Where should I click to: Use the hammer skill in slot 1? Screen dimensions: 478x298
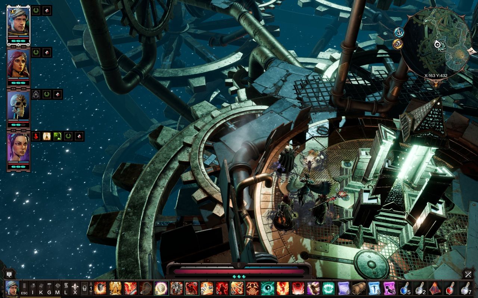(x=100, y=288)
